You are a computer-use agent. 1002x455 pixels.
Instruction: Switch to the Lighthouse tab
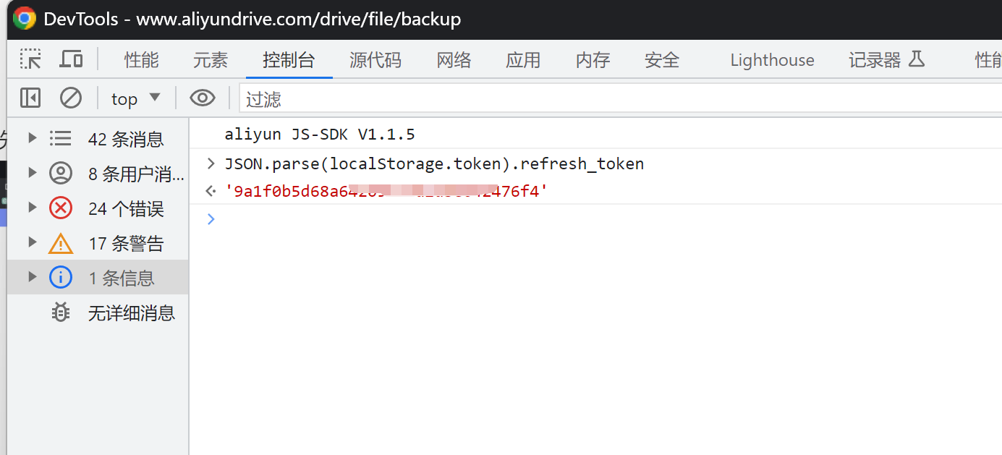pos(772,60)
